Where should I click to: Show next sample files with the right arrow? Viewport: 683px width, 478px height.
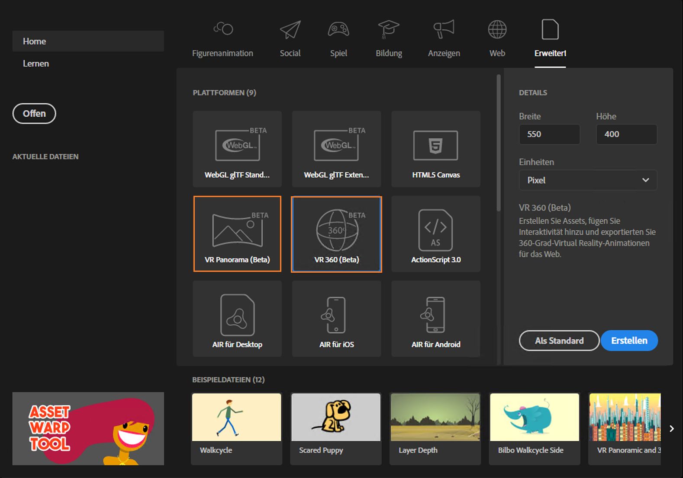[672, 429]
